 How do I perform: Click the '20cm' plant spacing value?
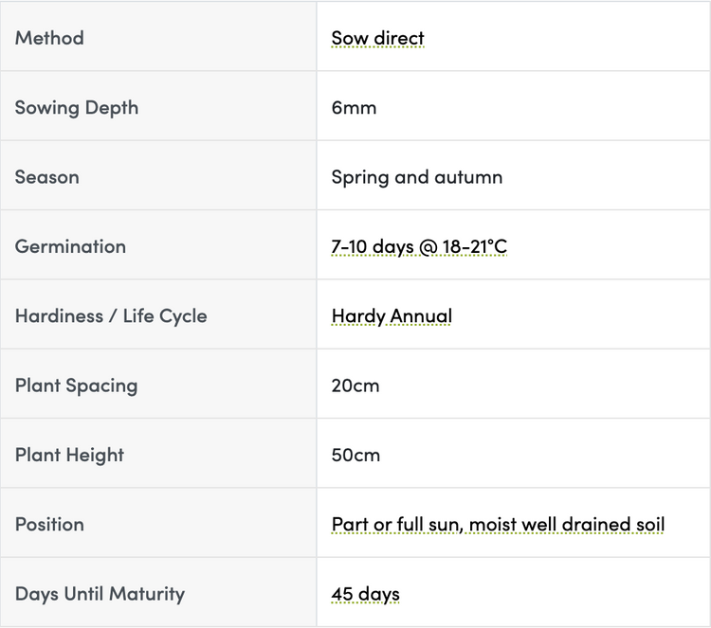click(355, 386)
